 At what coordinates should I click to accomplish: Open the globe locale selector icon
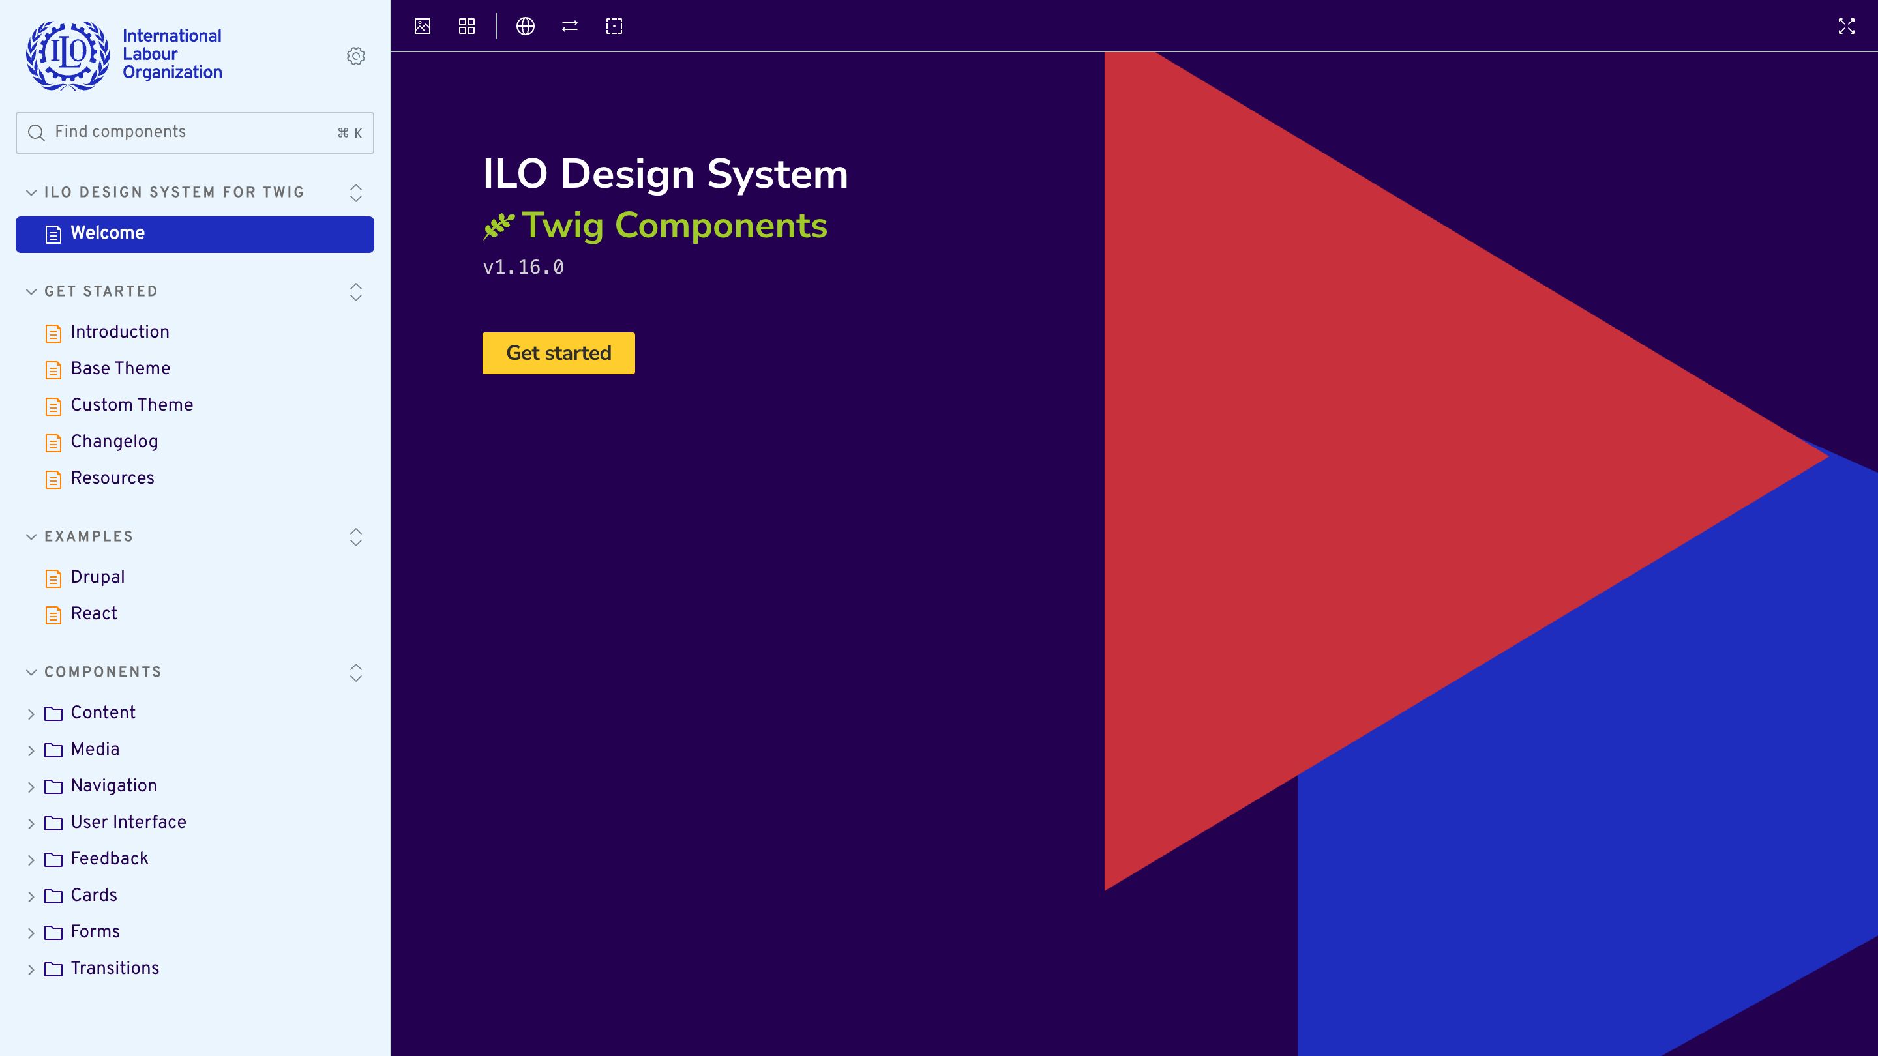(x=526, y=26)
